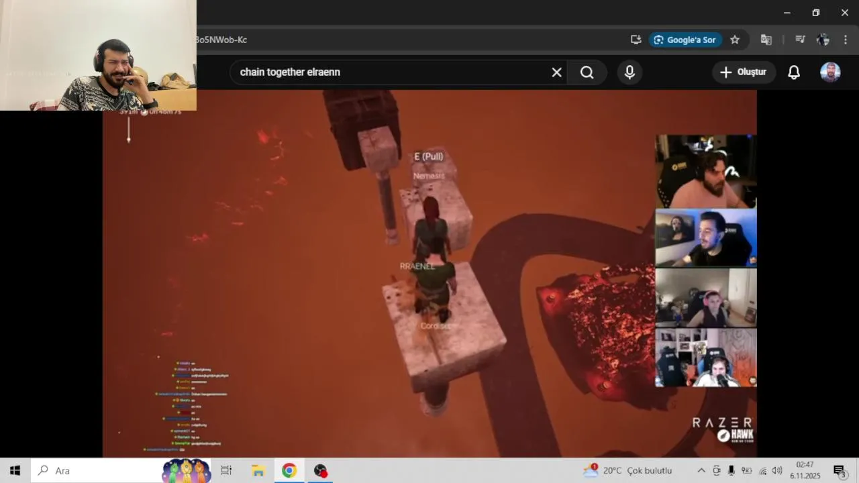Image resolution: width=859 pixels, height=483 pixels.
Task: Open Task View on the taskbar
Action: (x=226, y=470)
